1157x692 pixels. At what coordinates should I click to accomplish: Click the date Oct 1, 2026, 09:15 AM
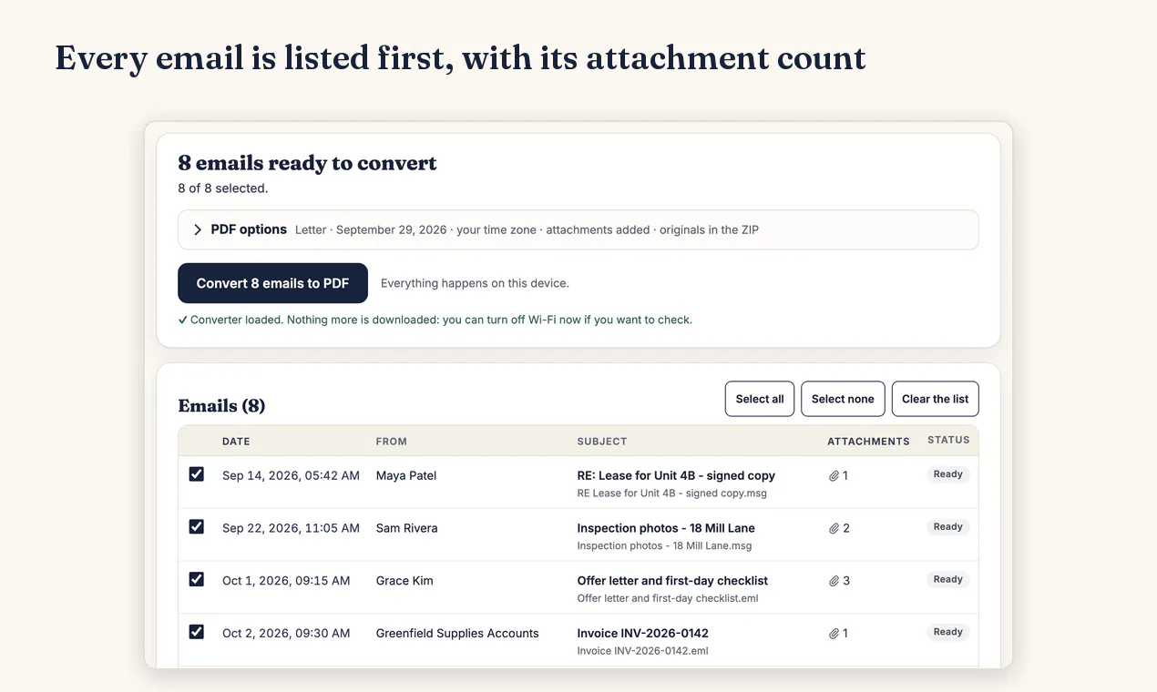286,581
